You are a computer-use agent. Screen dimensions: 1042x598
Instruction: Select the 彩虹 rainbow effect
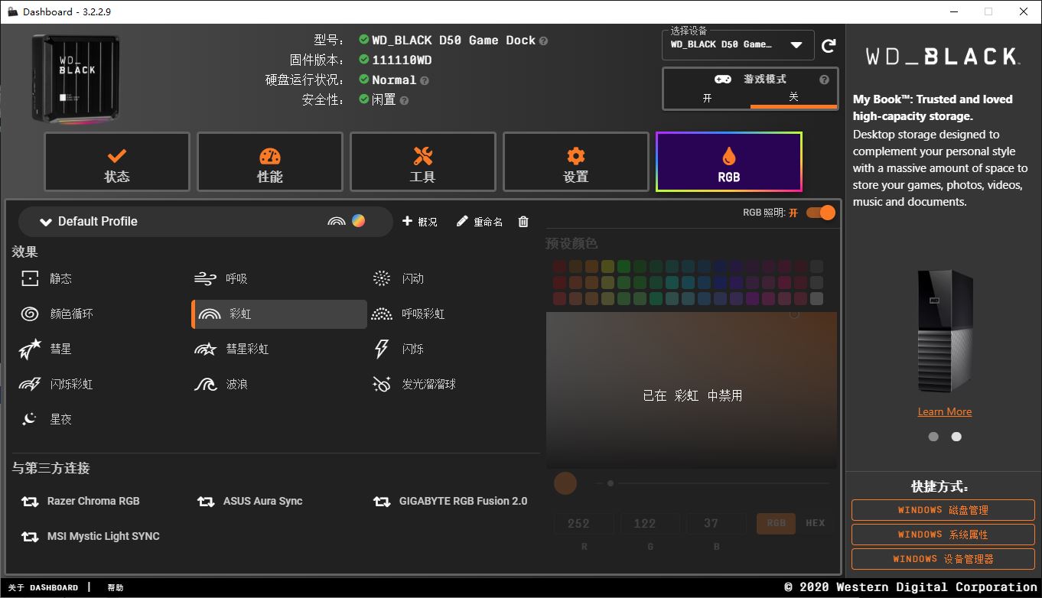278,314
